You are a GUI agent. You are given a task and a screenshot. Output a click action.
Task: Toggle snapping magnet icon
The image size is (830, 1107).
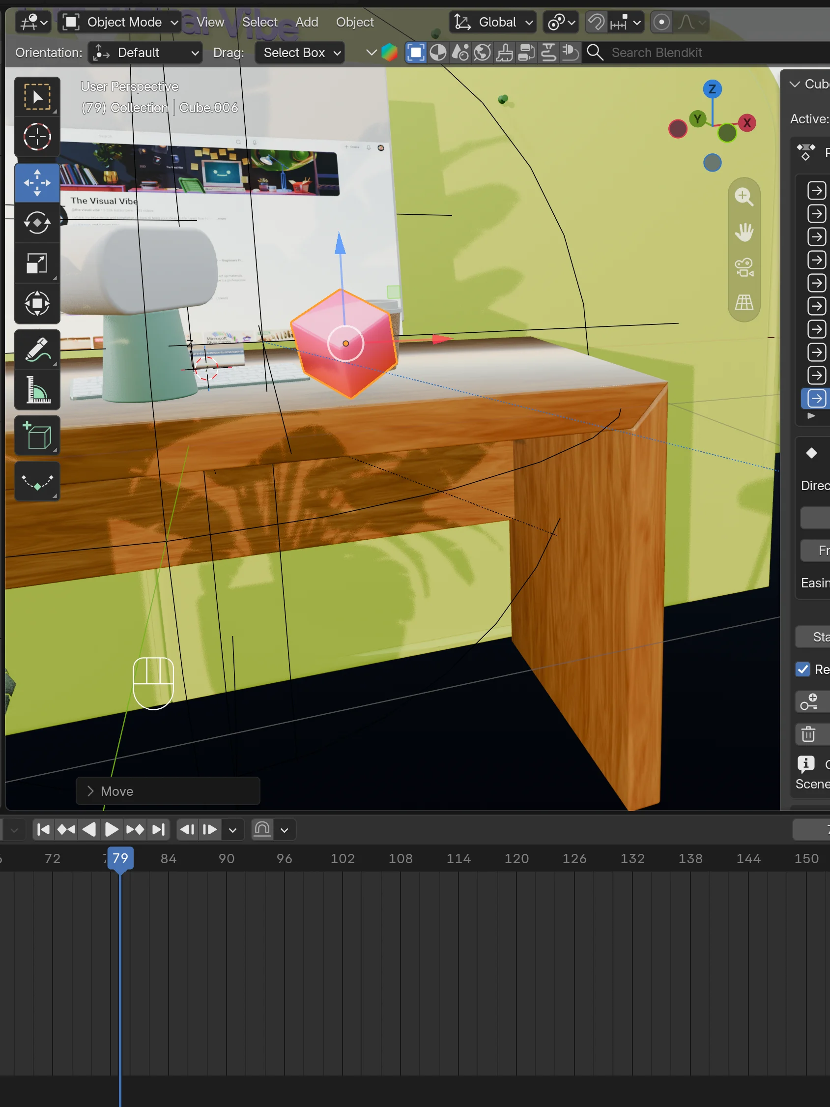[596, 22]
